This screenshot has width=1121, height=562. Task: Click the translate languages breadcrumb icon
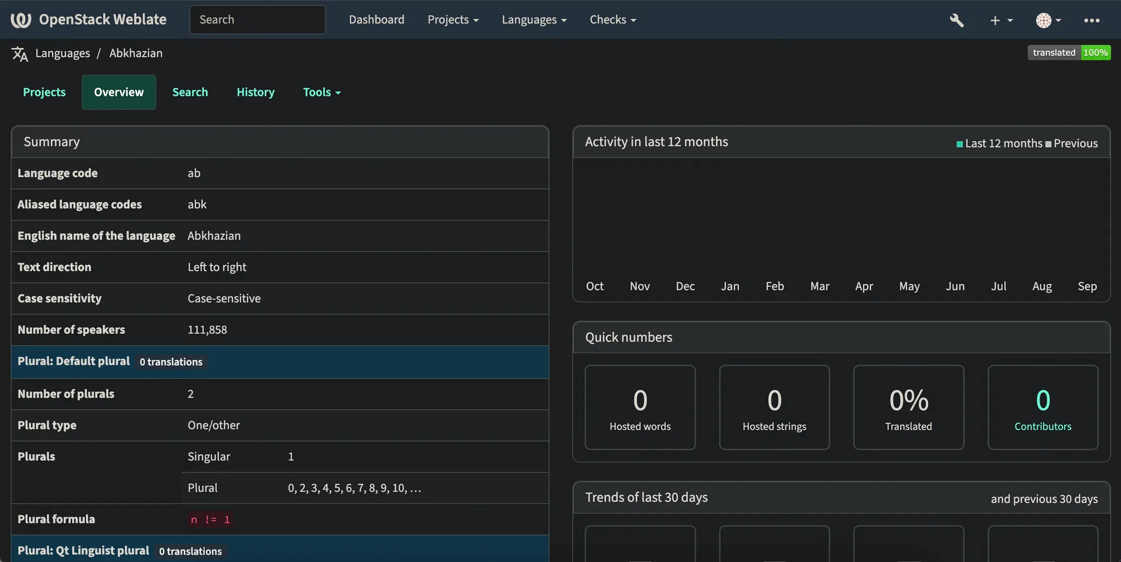20,54
